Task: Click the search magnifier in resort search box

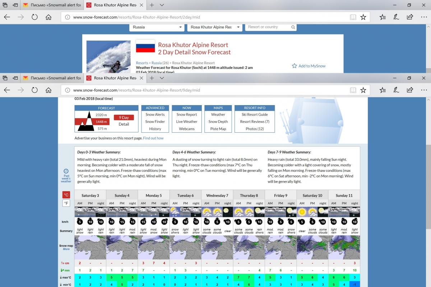Action: [293, 27]
